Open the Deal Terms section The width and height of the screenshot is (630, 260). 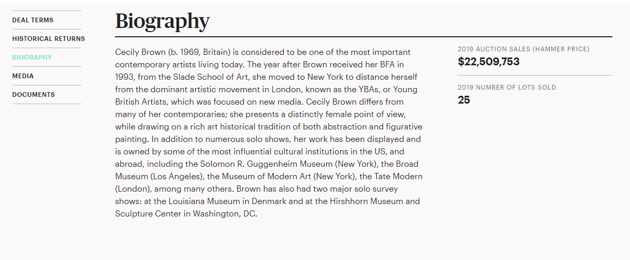click(33, 20)
